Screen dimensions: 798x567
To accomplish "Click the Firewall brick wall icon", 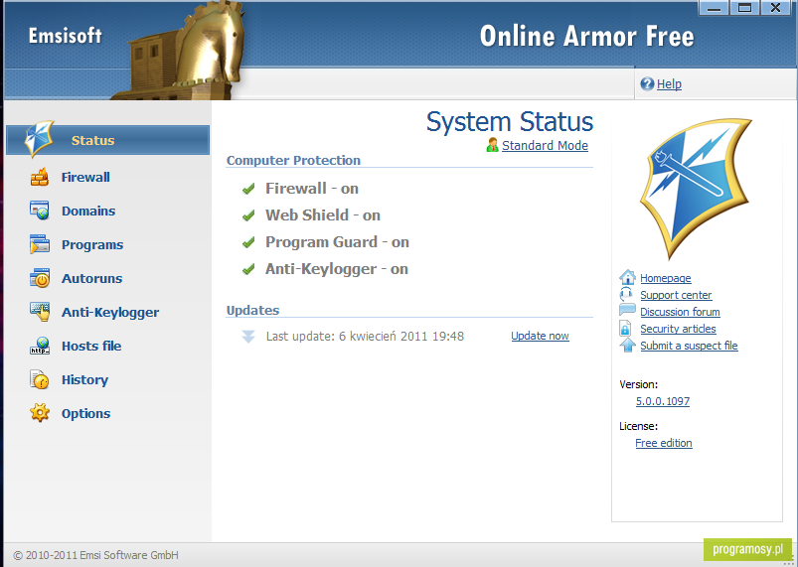I will point(39,177).
